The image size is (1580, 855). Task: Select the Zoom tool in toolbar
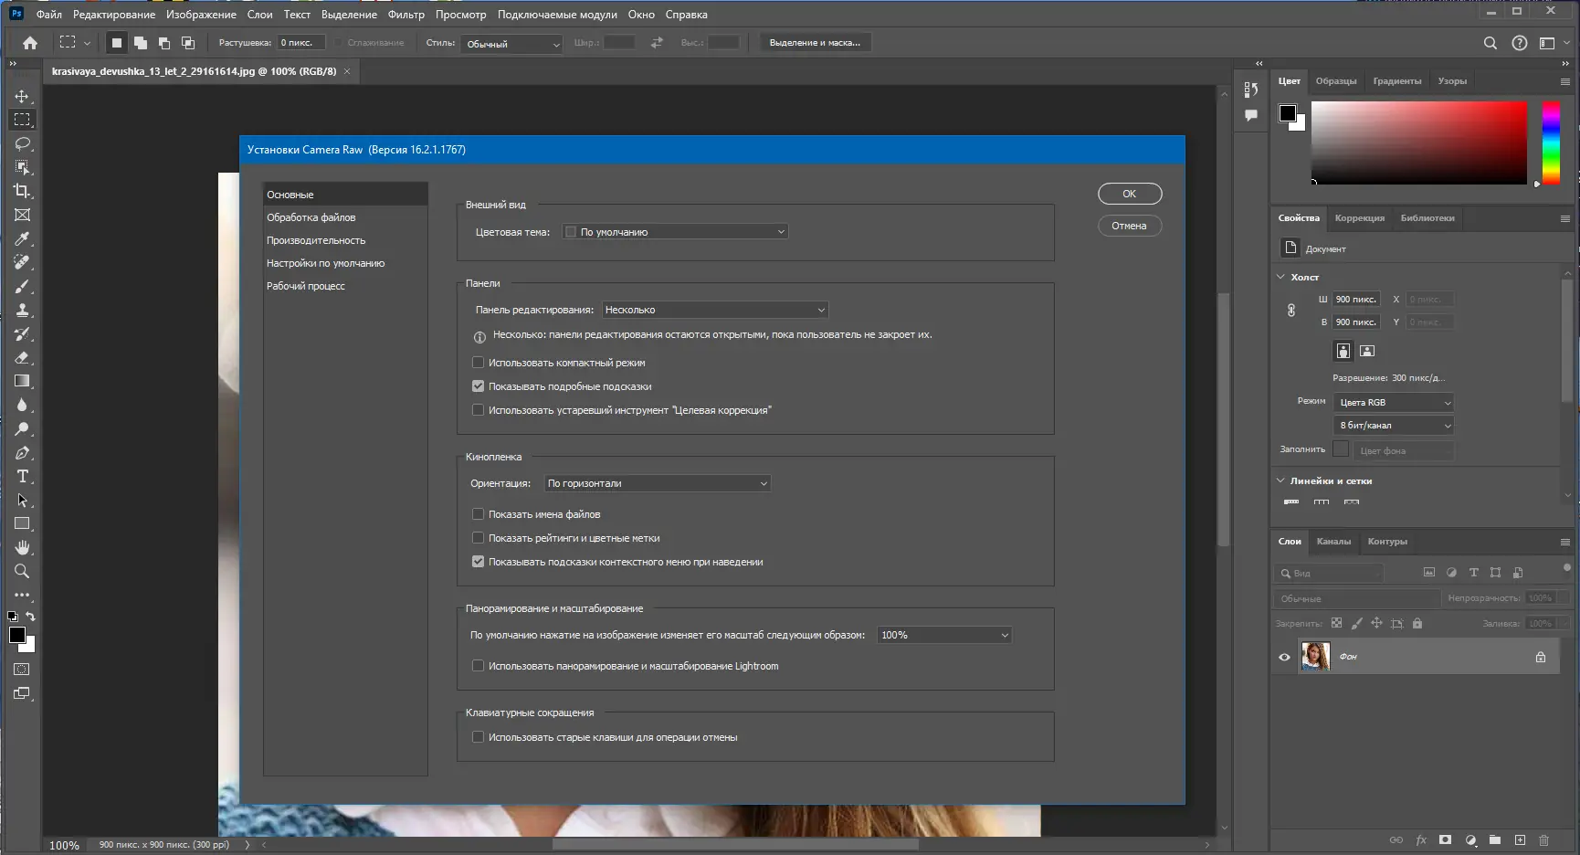pyautogui.click(x=22, y=571)
